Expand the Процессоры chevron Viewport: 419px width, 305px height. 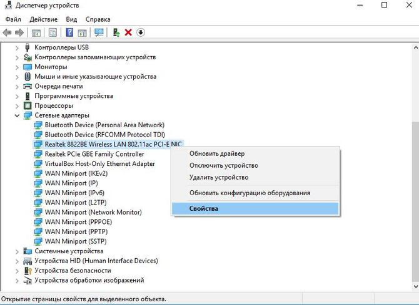click(17, 106)
